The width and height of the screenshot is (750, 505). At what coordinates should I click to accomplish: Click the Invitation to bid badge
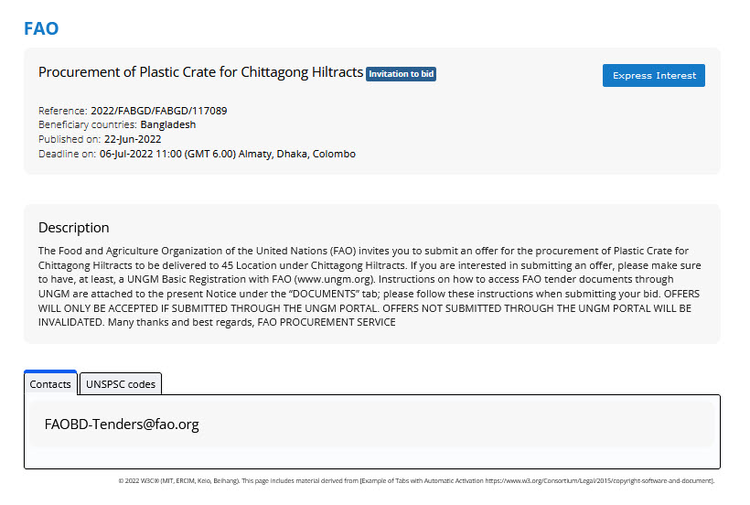click(401, 74)
